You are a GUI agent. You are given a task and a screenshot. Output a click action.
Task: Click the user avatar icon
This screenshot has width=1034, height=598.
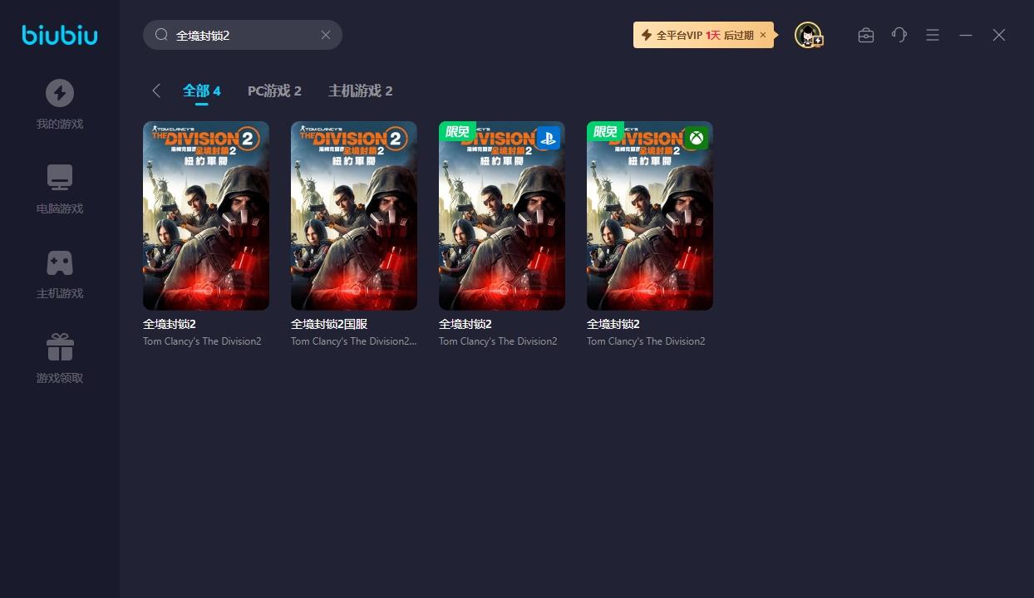pos(807,35)
